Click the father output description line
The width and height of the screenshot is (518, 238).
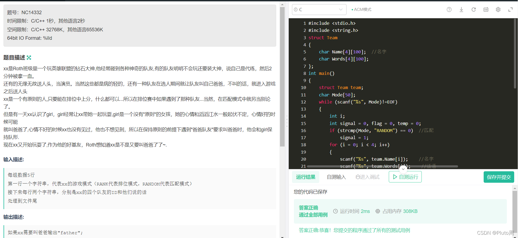click(45, 233)
